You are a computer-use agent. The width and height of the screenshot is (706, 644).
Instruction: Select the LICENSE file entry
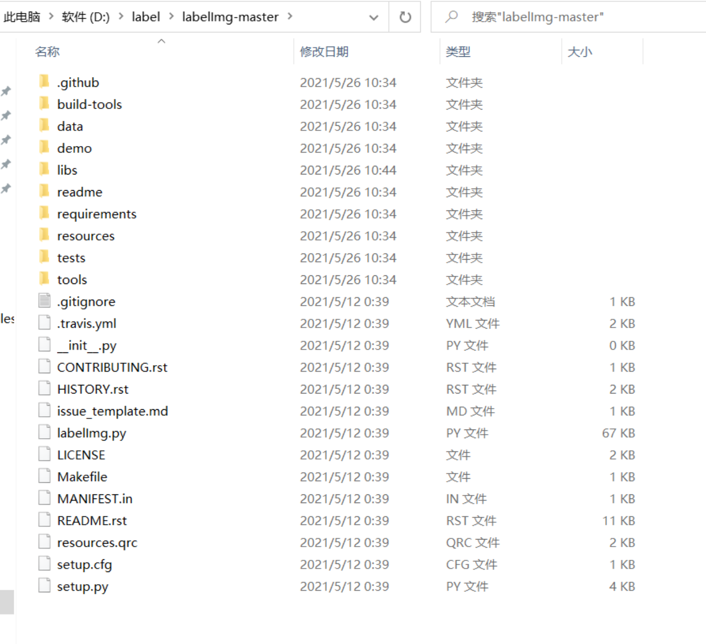coord(81,454)
